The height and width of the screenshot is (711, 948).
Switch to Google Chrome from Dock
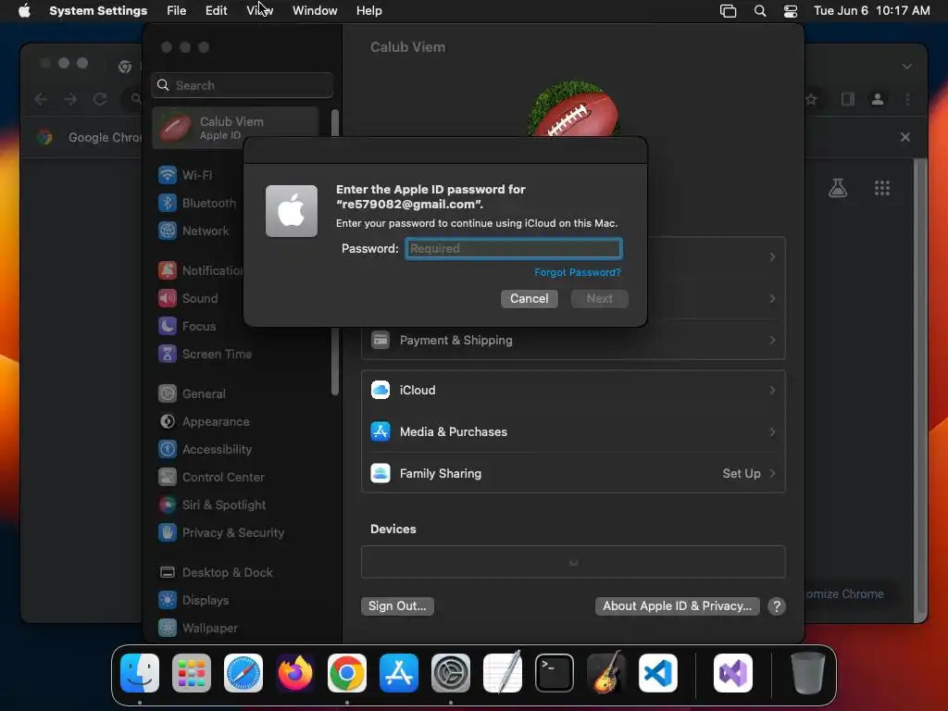click(347, 674)
